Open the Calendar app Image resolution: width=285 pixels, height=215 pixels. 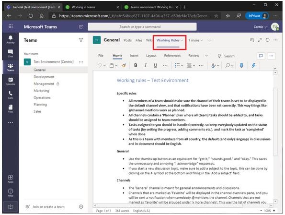coord(11,81)
